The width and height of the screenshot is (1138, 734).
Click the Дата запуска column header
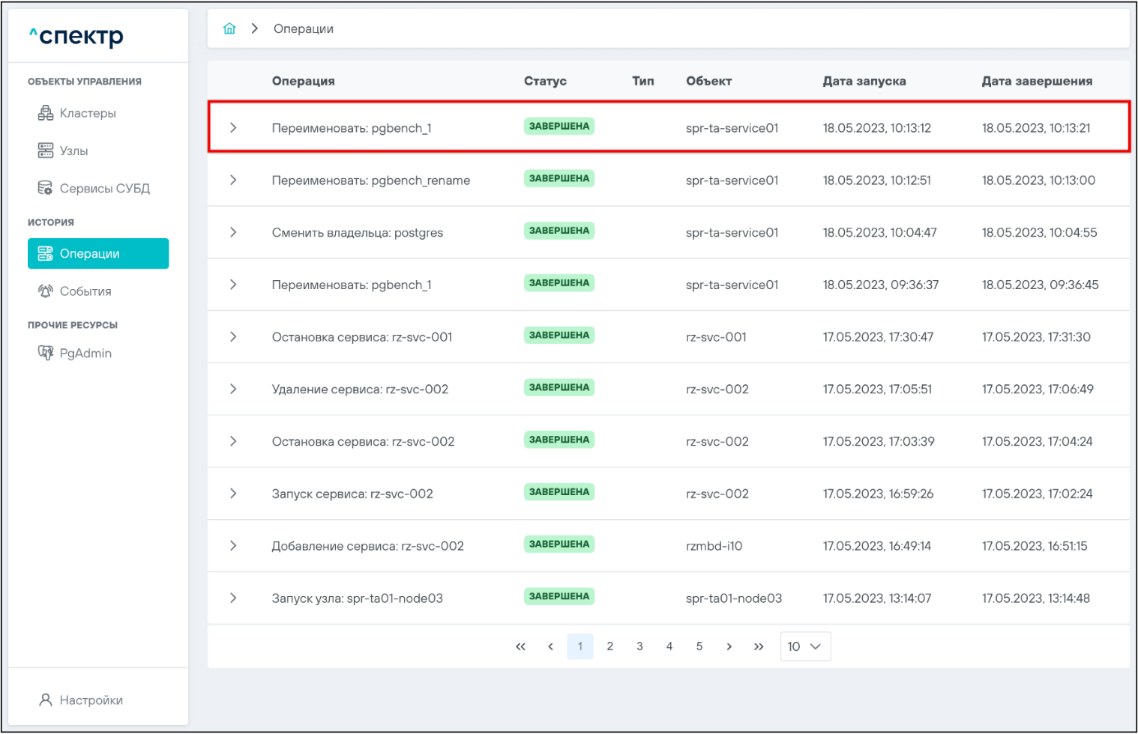point(864,81)
